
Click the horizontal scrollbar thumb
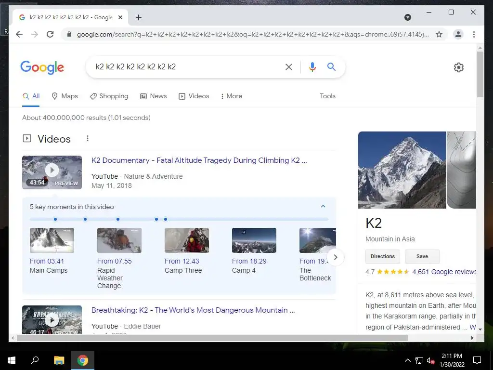[212, 338]
